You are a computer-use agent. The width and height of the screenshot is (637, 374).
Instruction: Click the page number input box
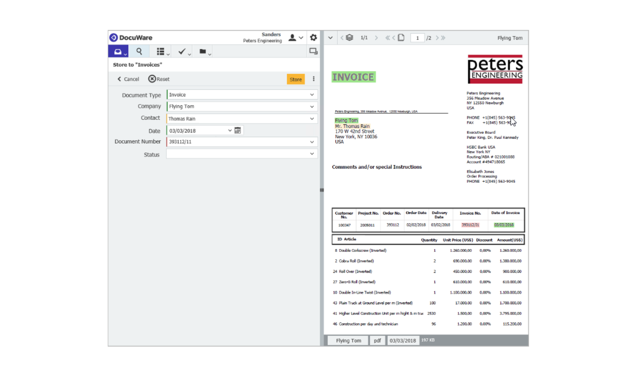(417, 38)
